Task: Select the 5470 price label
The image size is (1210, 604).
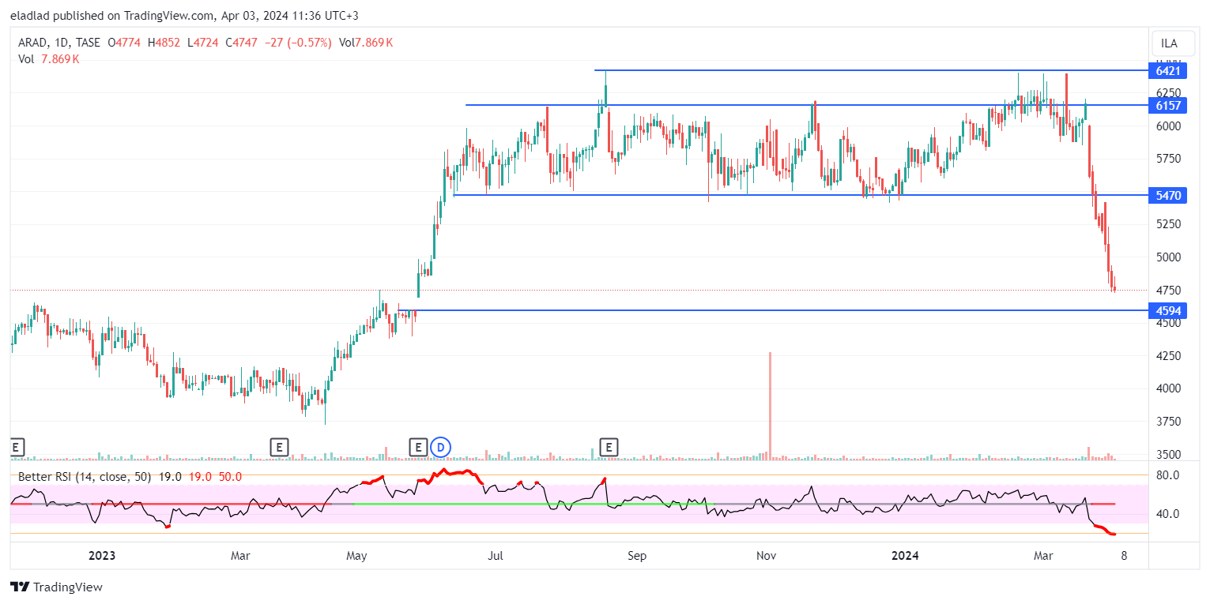Action: pos(1167,195)
